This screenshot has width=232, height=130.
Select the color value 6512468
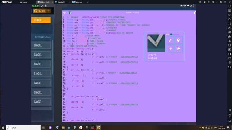point(152,58)
